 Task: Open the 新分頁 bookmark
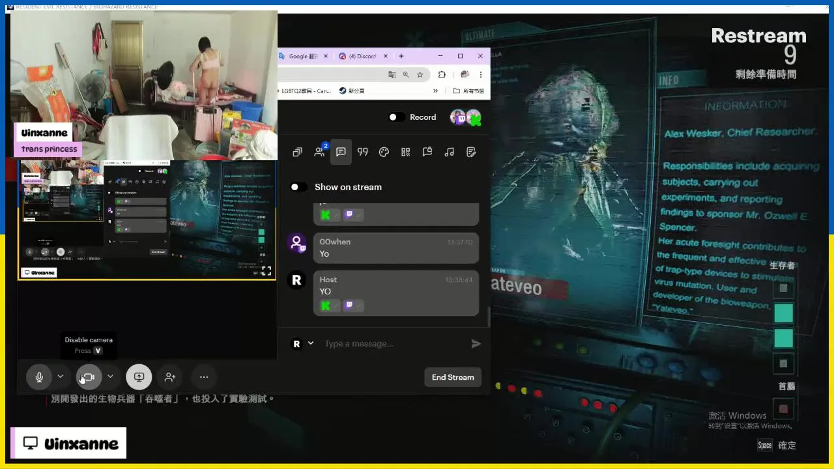[x=352, y=91]
